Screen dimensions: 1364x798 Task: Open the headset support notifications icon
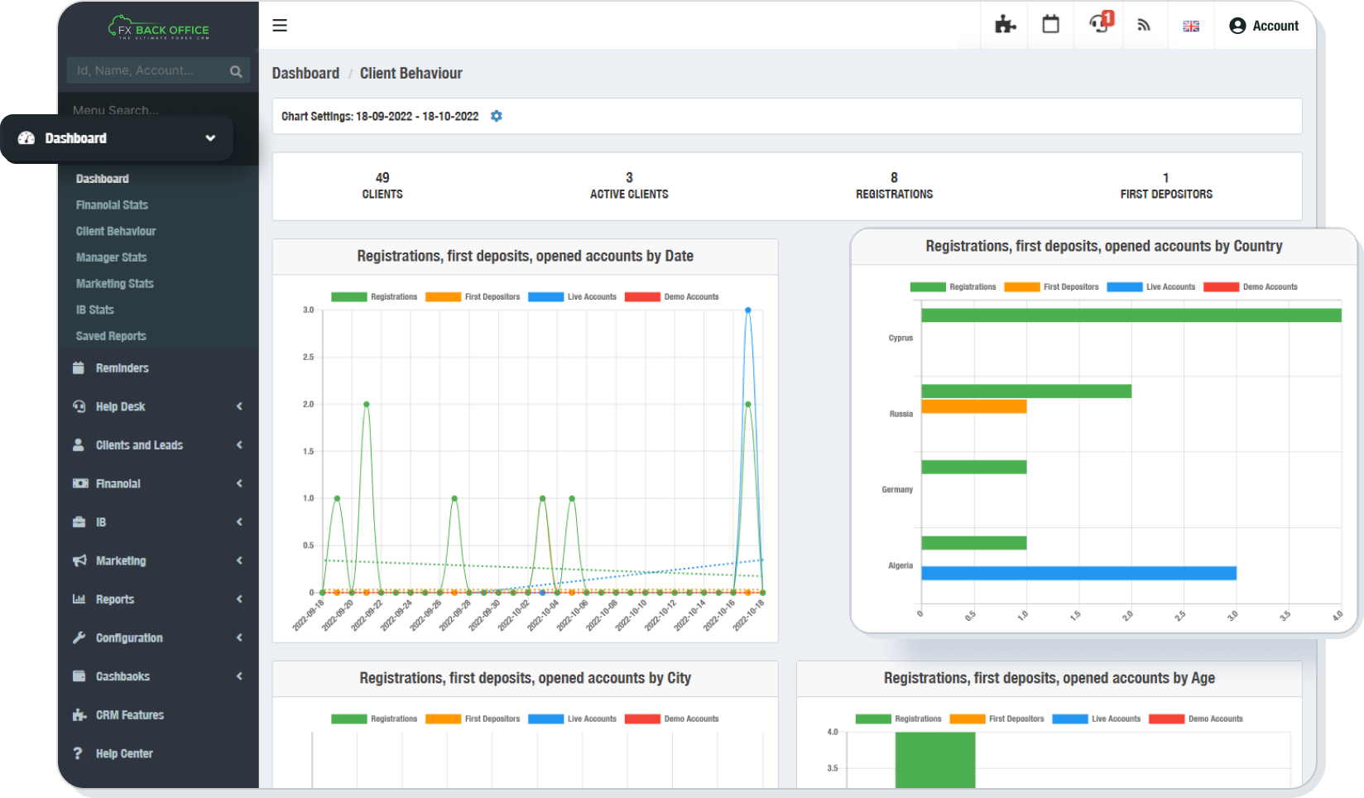tap(1099, 24)
